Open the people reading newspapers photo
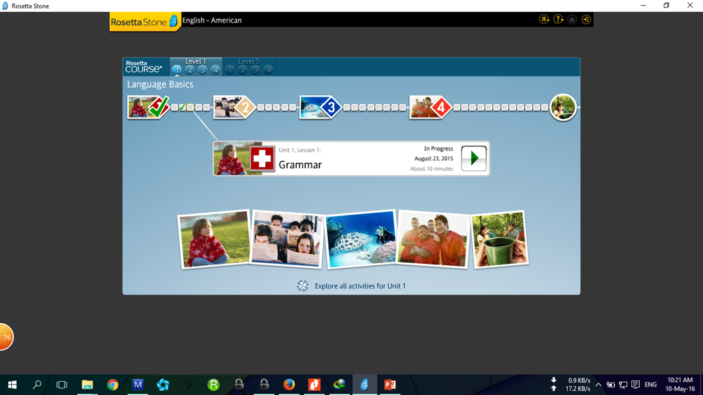The image size is (703, 395). point(287,239)
